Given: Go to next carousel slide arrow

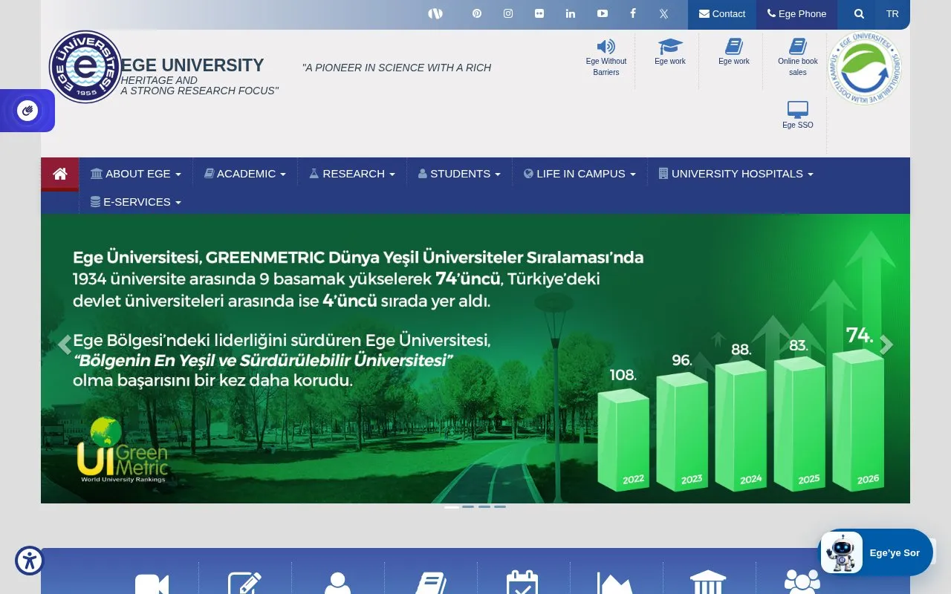Looking at the screenshot, I should [886, 345].
